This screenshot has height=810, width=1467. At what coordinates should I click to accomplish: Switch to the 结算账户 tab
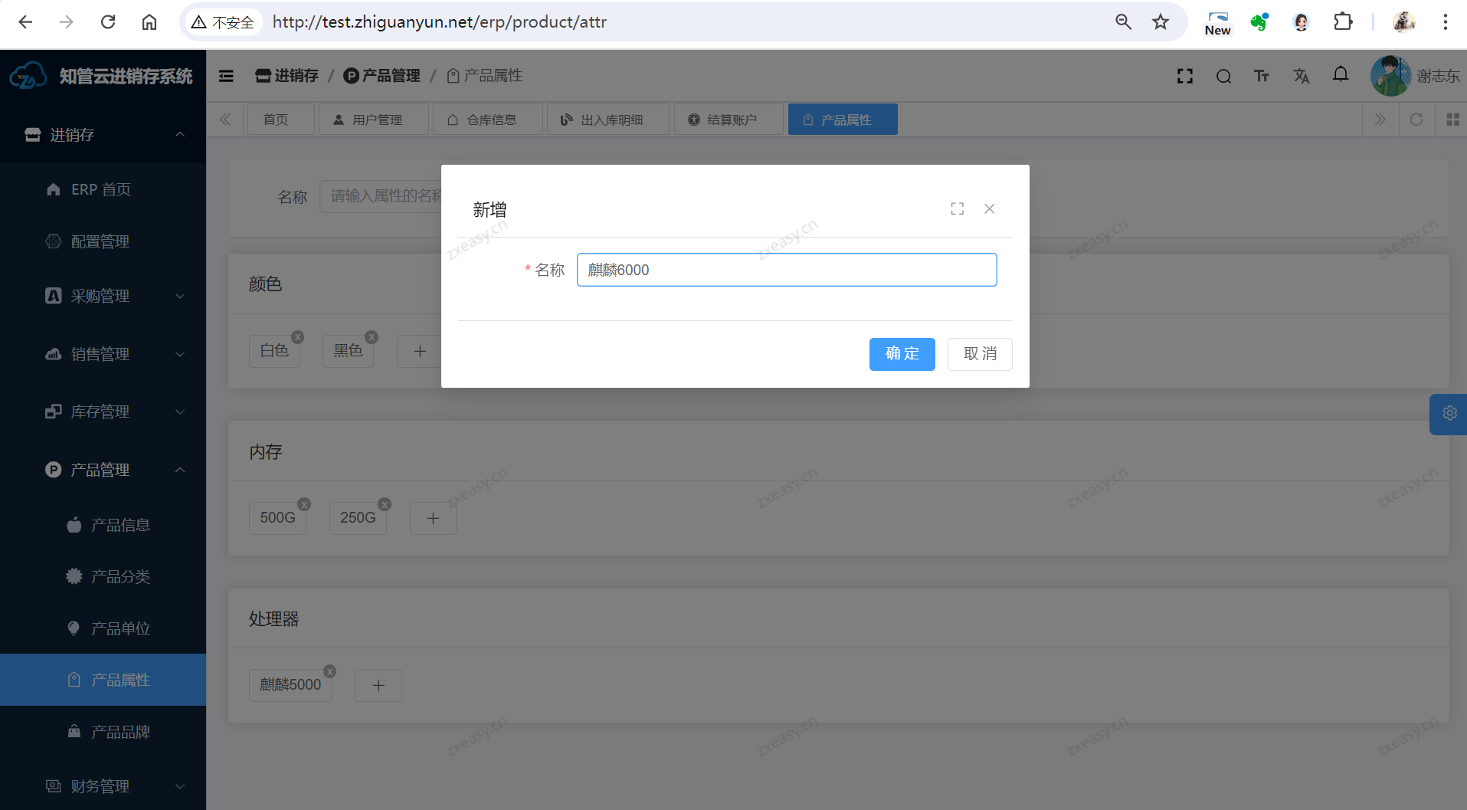[x=728, y=120]
